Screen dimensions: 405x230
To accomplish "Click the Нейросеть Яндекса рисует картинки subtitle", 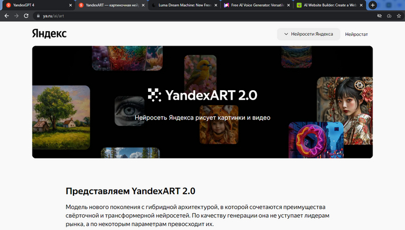I will (203, 117).
